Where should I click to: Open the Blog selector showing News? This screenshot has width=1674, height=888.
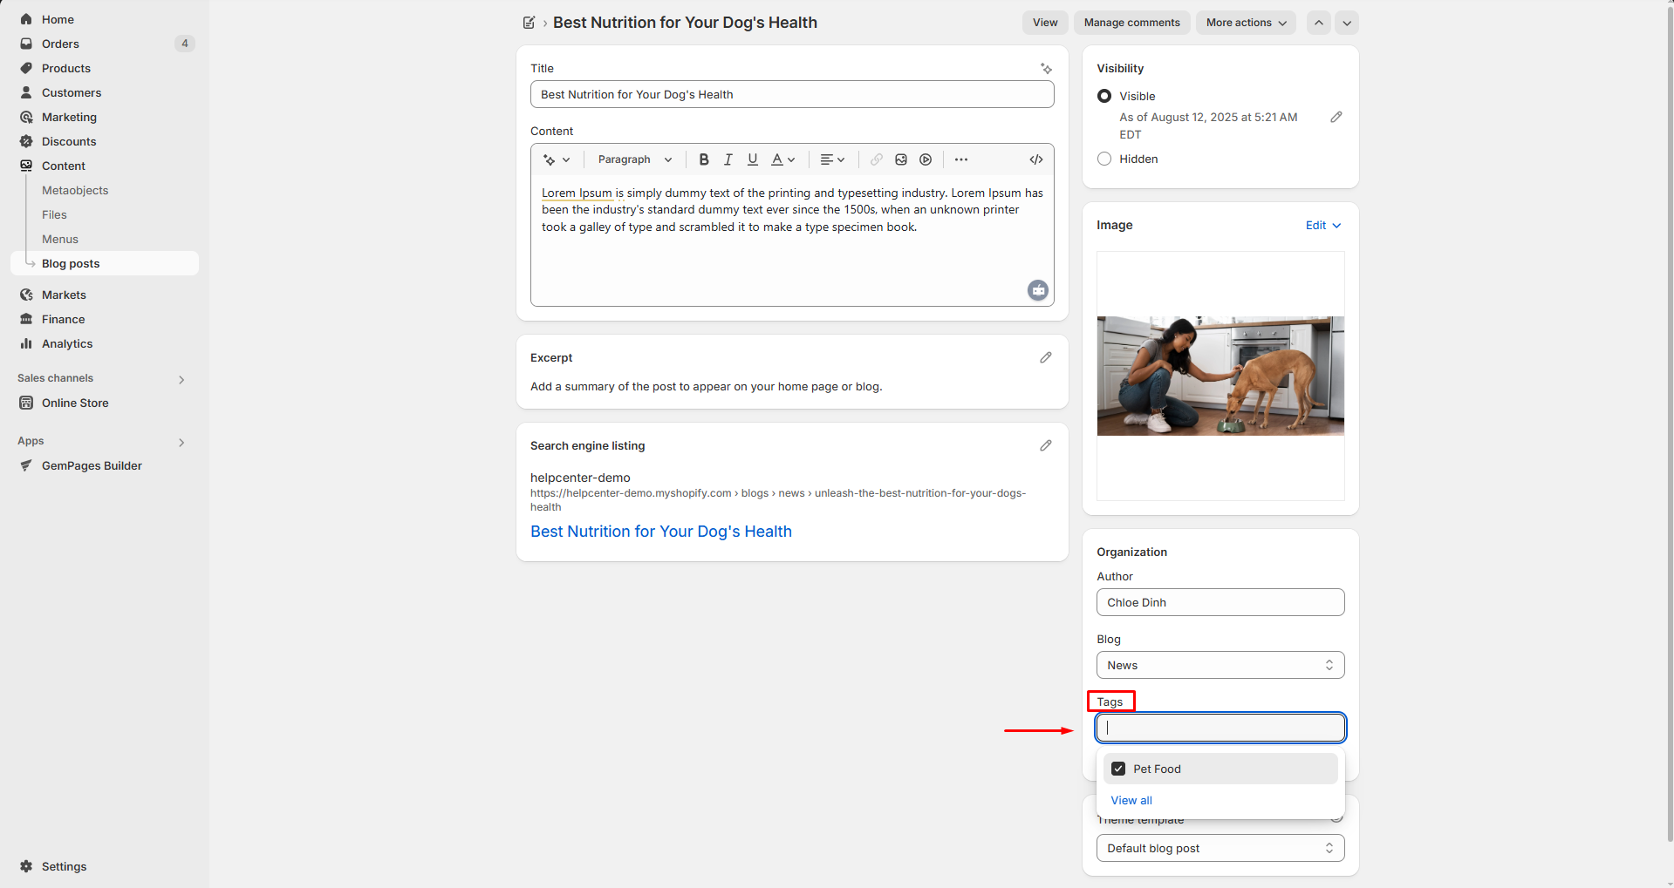(x=1220, y=665)
